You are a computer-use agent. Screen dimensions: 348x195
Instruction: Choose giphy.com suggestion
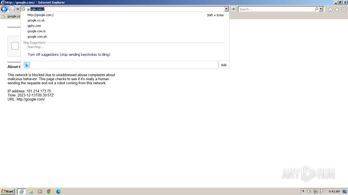[125, 26]
